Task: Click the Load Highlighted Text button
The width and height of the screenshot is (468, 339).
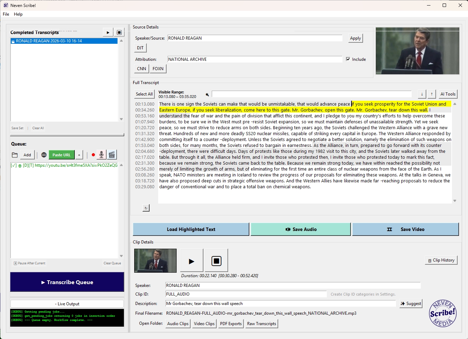Action: (x=191, y=229)
